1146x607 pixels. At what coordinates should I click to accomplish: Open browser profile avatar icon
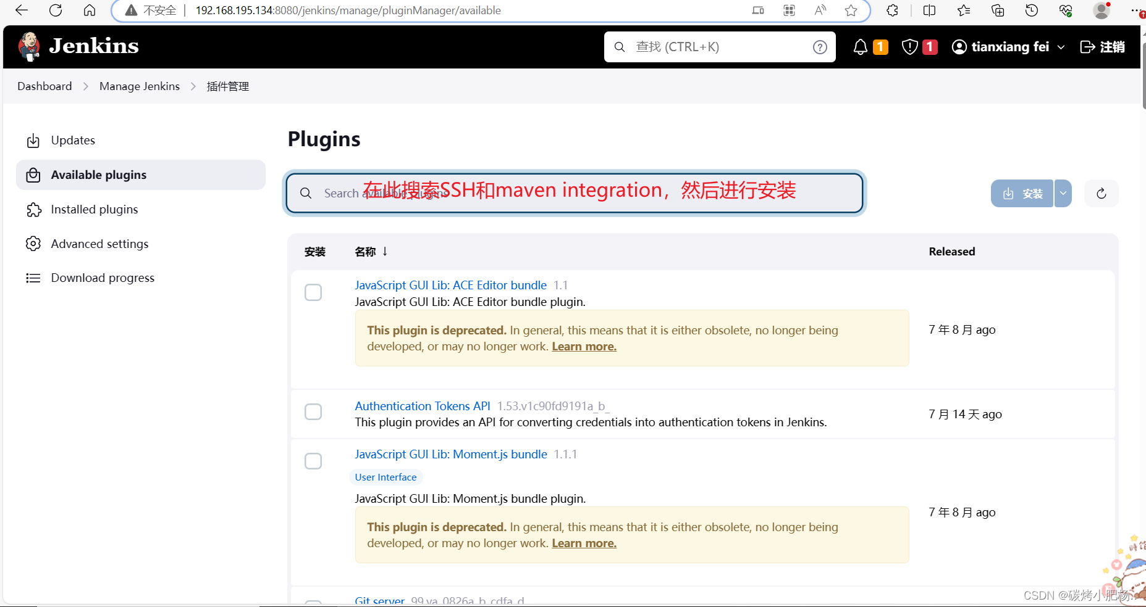coord(1102,10)
